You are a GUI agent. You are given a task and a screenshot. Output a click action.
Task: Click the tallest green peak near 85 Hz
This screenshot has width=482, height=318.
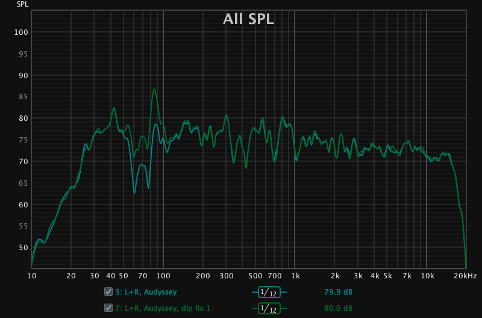point(154,90)
